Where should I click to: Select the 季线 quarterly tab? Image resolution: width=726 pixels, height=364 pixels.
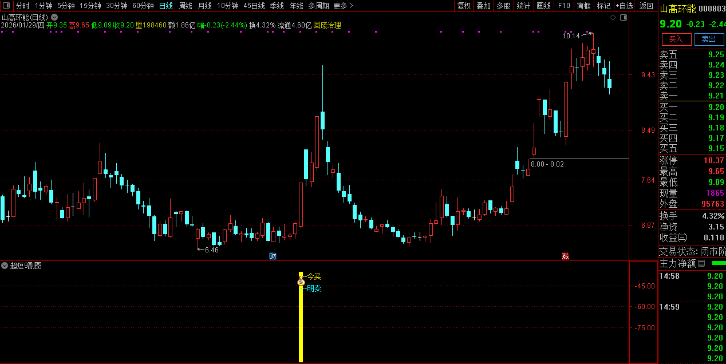tap(277, 6)
